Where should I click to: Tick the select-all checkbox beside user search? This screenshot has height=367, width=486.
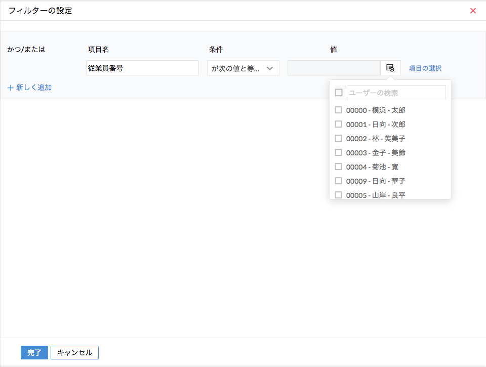coord(339,93)
